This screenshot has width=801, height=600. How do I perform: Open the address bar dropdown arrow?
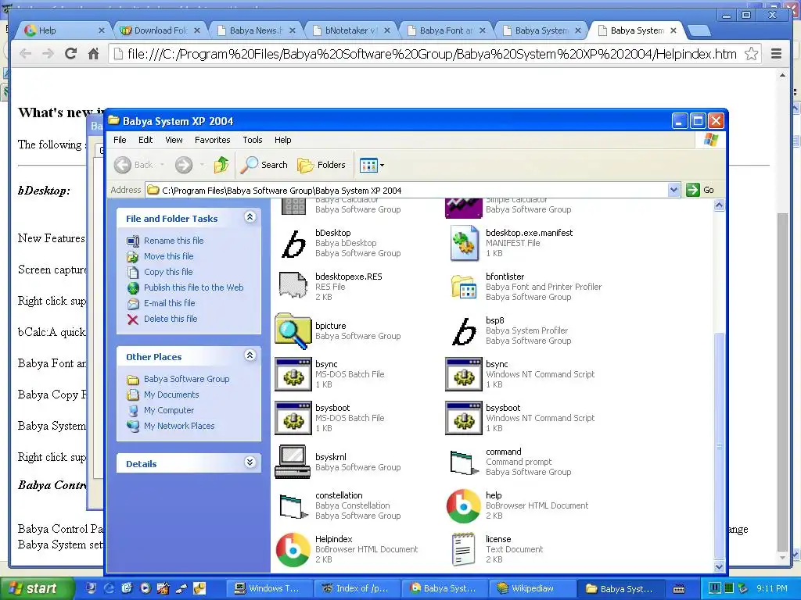(673, 190)
